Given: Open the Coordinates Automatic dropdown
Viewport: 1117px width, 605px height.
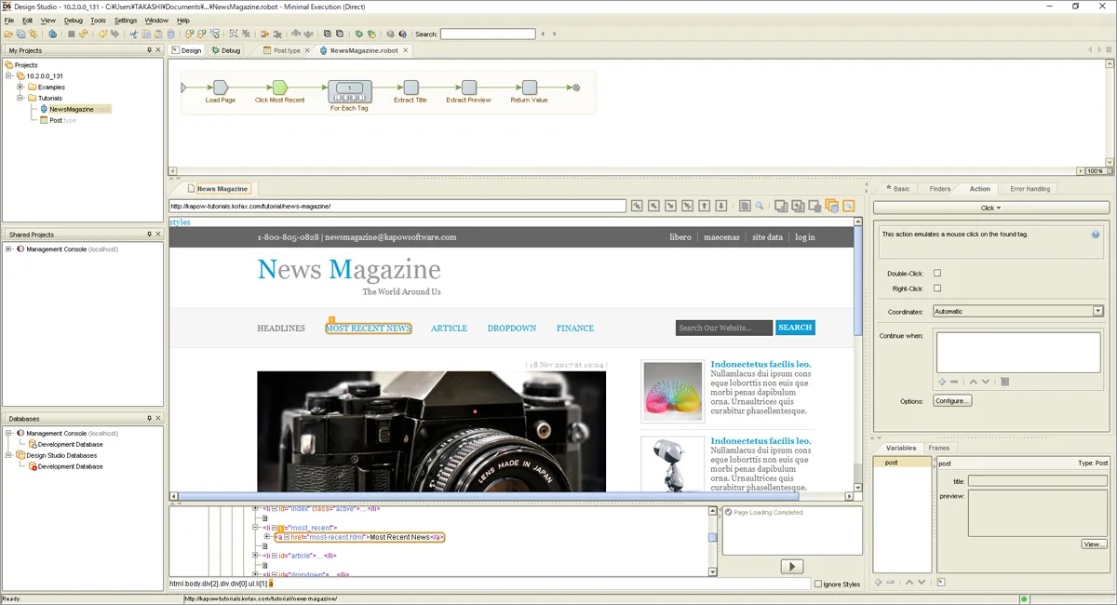Looking at the screenshot, I should pyautogui.click(x=1098, y=312).
